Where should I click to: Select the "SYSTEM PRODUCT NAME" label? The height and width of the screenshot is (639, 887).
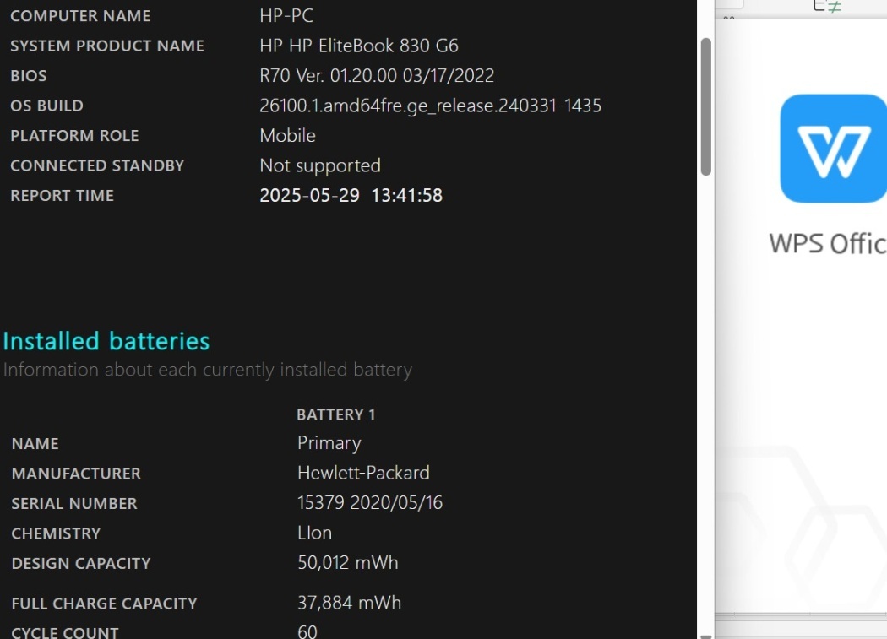[107, 46]
